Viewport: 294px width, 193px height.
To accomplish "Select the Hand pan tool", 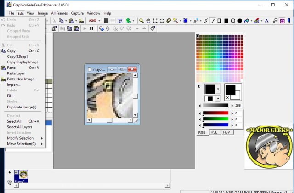I will point(149,21).
